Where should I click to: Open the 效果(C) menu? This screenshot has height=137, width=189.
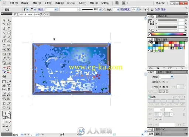click(x=71, y=3)
